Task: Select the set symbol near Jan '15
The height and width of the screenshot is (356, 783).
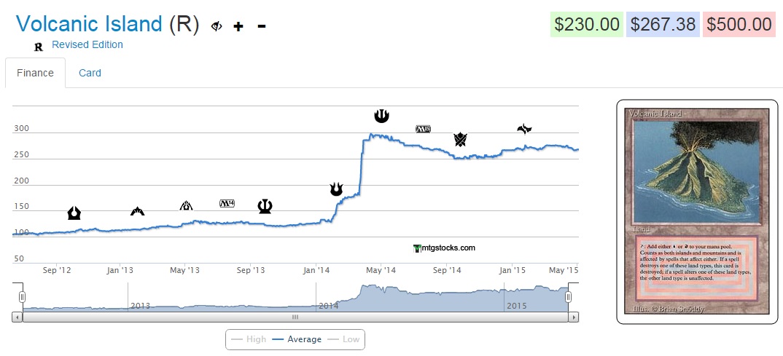Action: (x=524, y=129)
